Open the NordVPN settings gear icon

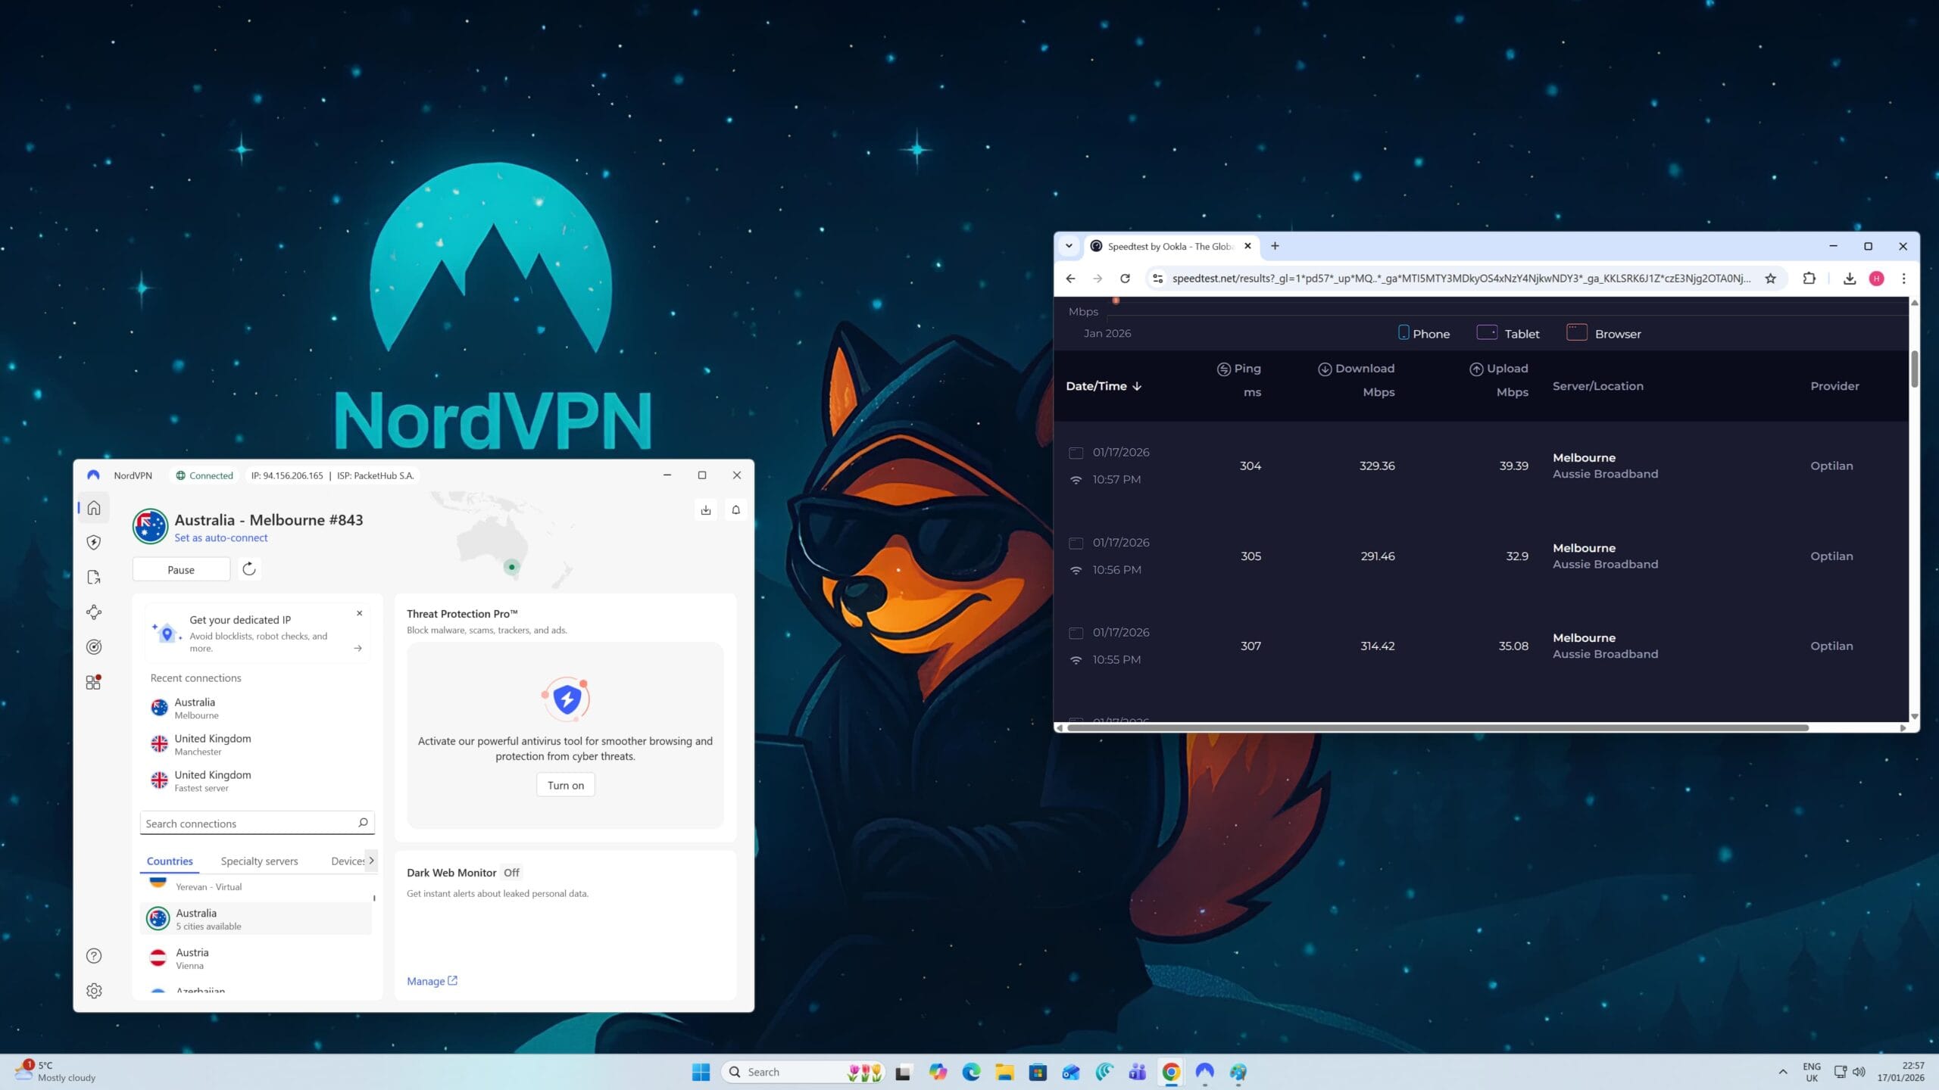(94, 990)
